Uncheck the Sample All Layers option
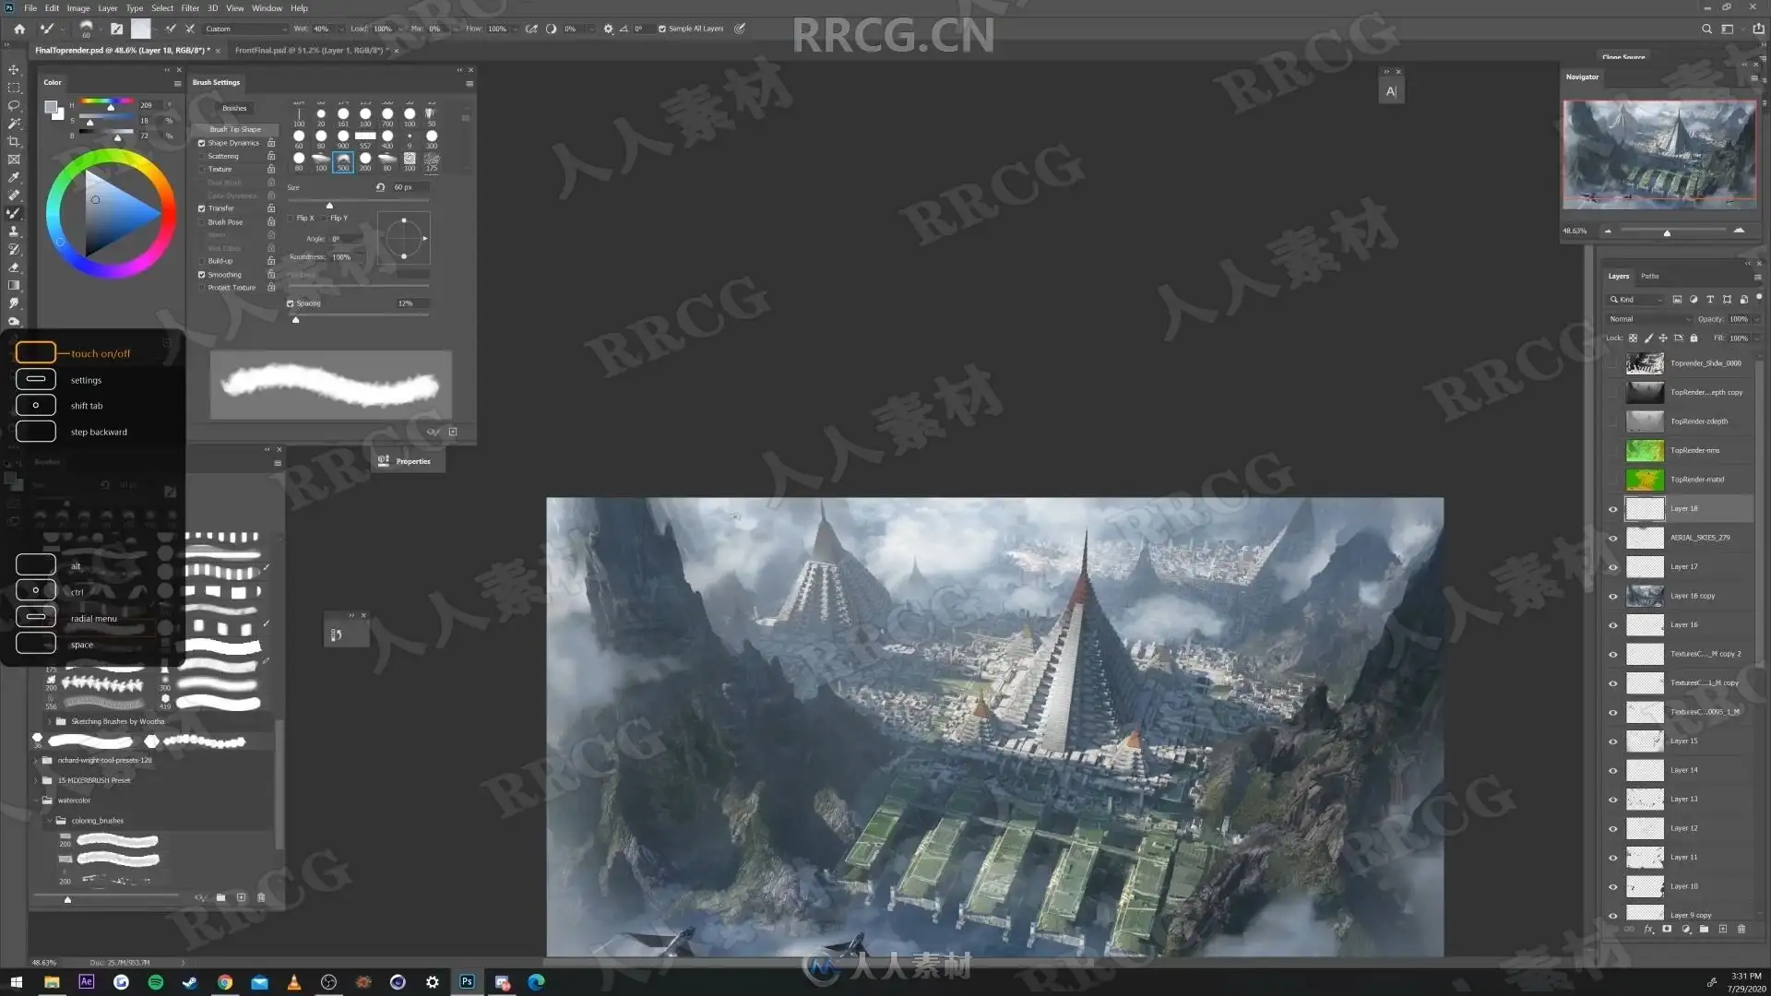 (662, 29)
